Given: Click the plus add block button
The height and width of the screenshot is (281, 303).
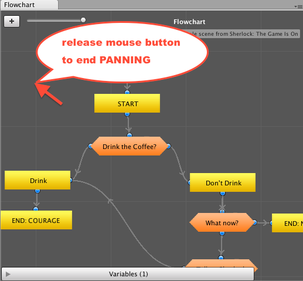Looking at the screenshot, I should 12,21.
